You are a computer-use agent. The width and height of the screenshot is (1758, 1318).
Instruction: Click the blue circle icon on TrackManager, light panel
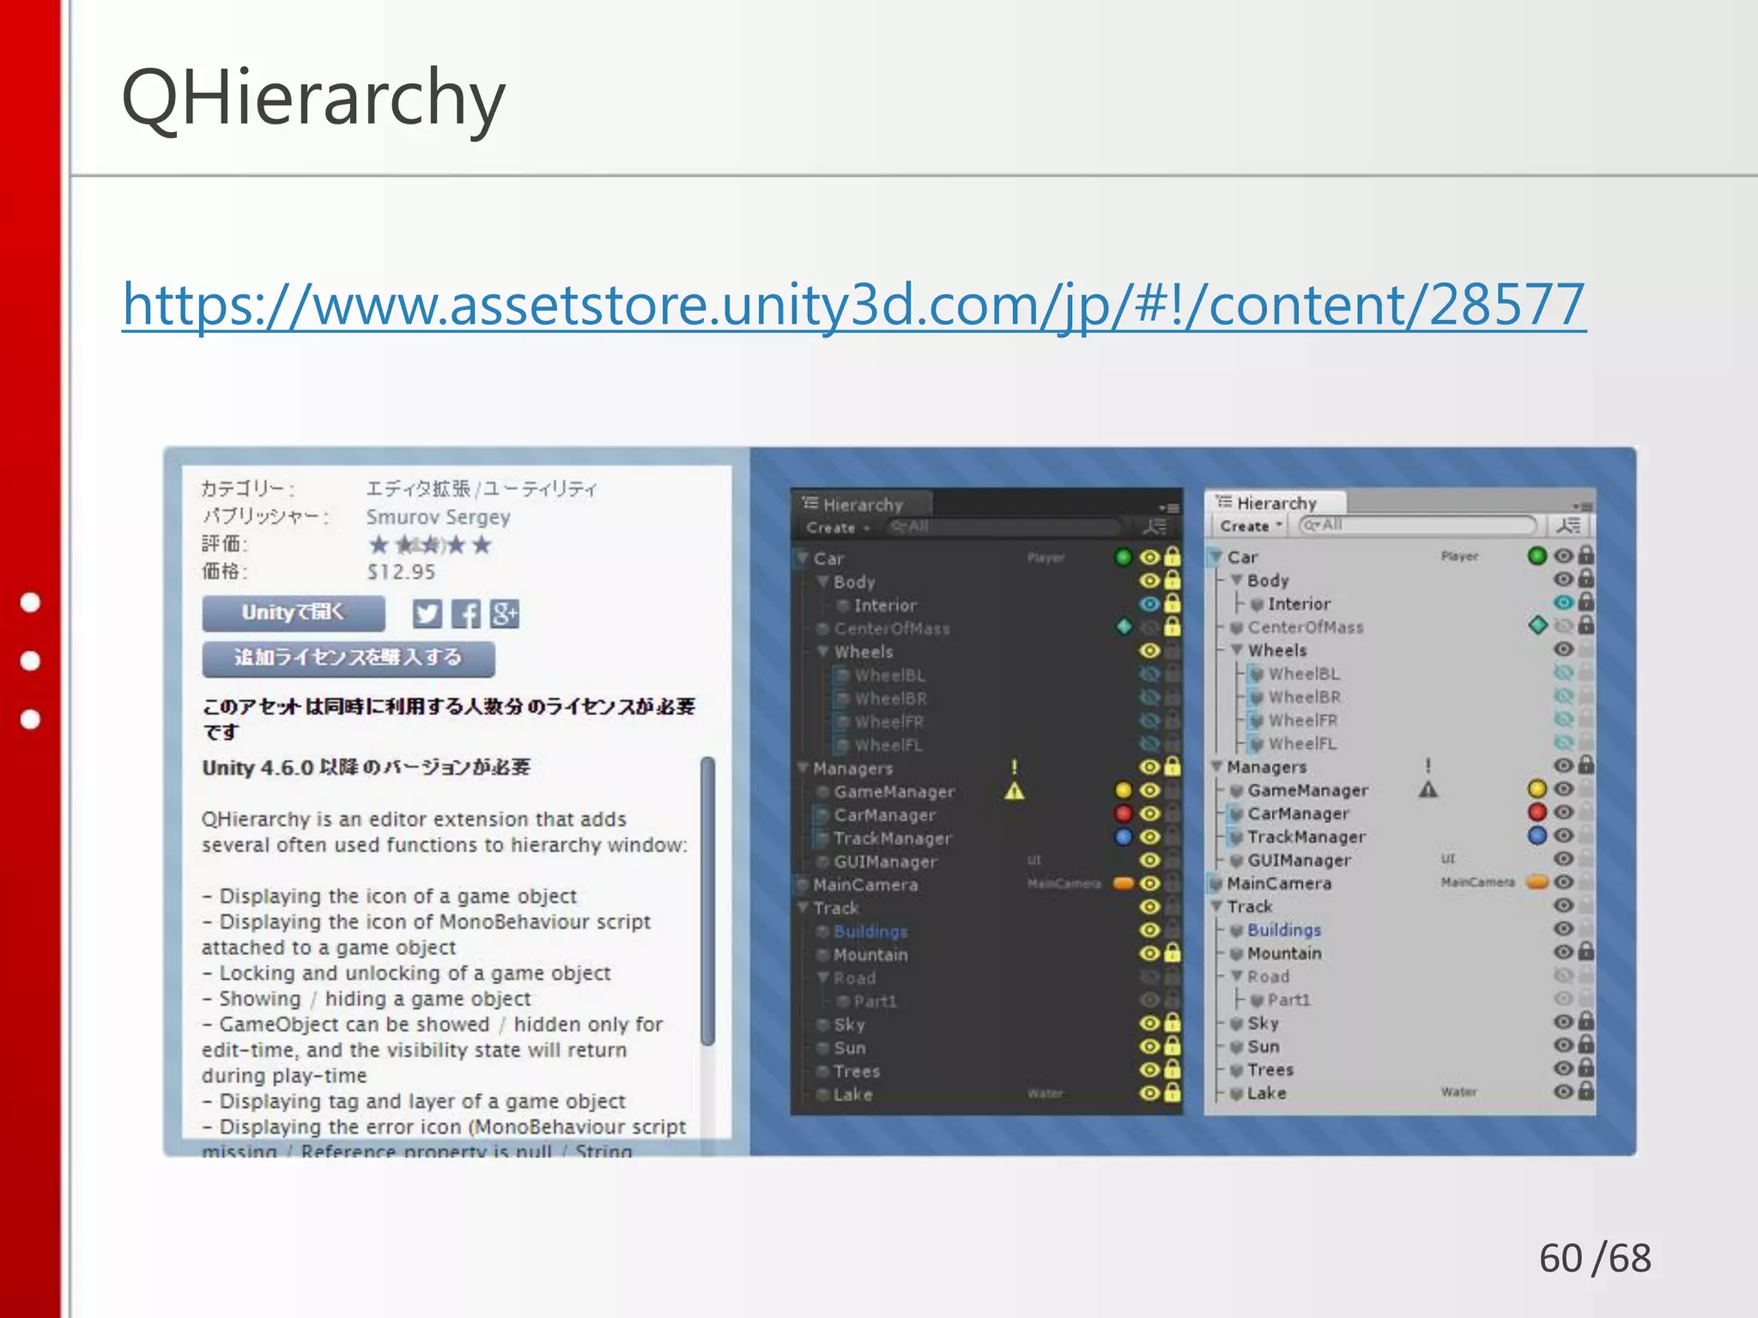pyautogui.click(x=1537, y=835)
